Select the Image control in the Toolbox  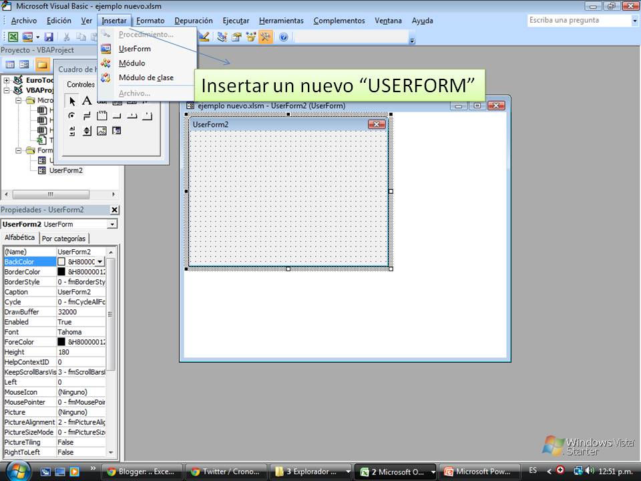(x=101, y=131)
